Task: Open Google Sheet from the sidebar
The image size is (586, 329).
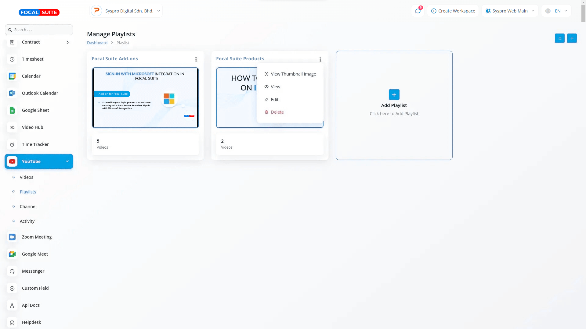Action: tap(35, 110)
